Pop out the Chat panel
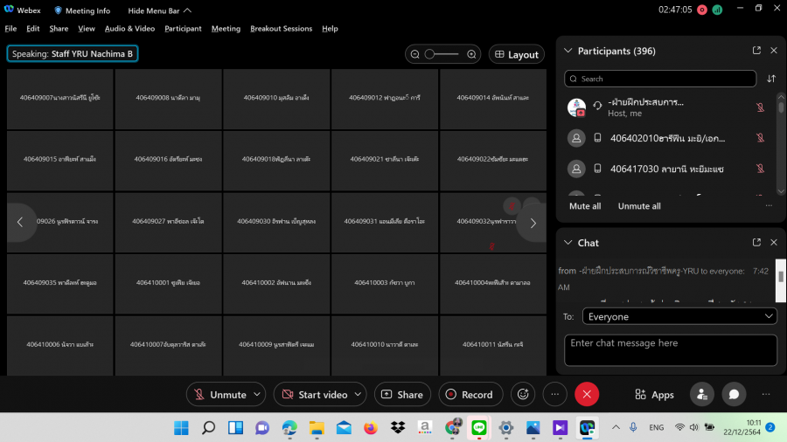Image resolution: width=787 pixels, height=442 pixels. (x=756, y=242)
